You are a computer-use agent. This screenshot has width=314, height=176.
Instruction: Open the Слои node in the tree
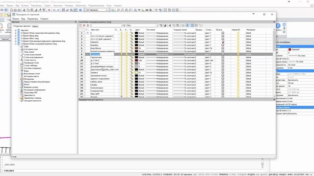26,46
